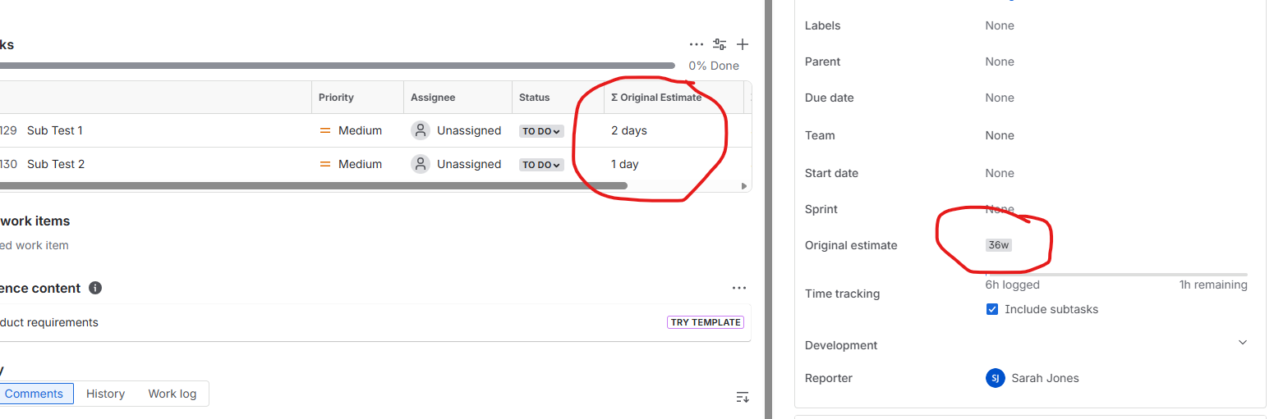Expand the Development section chevron
Screen dimensions: 1274x419
1242,343
